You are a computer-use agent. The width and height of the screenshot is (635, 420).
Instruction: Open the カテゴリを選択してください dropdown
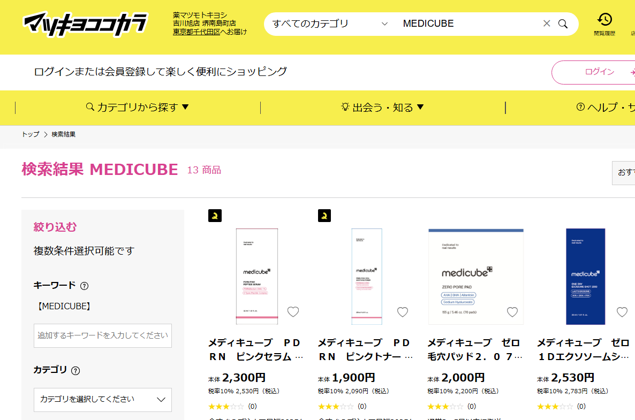click(x=103, y=400)
